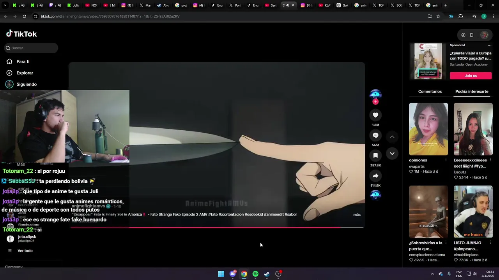Image resolution: width=499 pixels, height=280 pixels.
Task: Open the Explorar page
Action: (x=25, y=73)
